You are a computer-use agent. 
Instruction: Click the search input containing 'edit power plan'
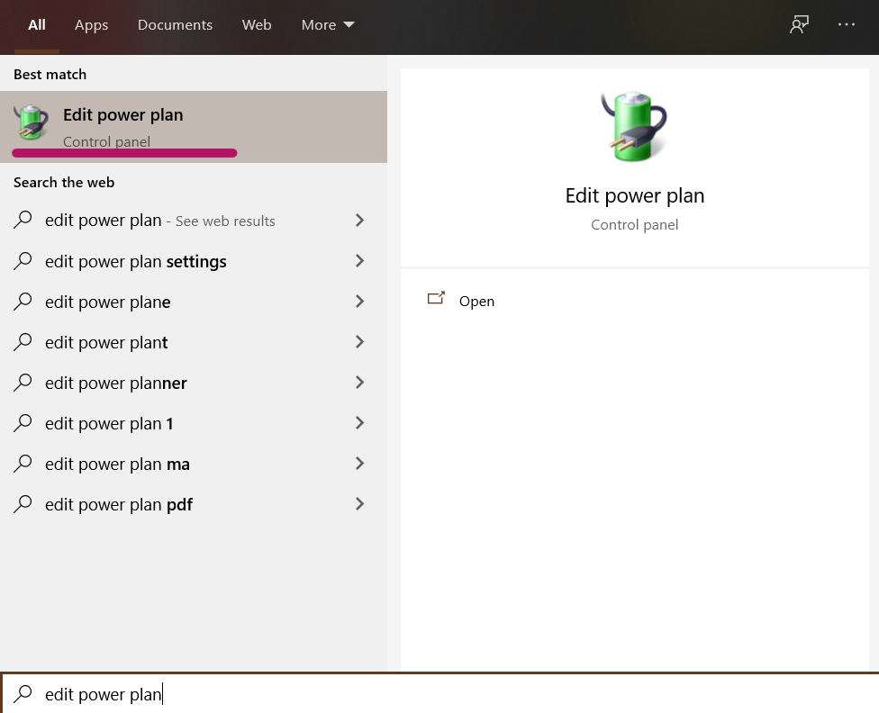pos(439,694)
